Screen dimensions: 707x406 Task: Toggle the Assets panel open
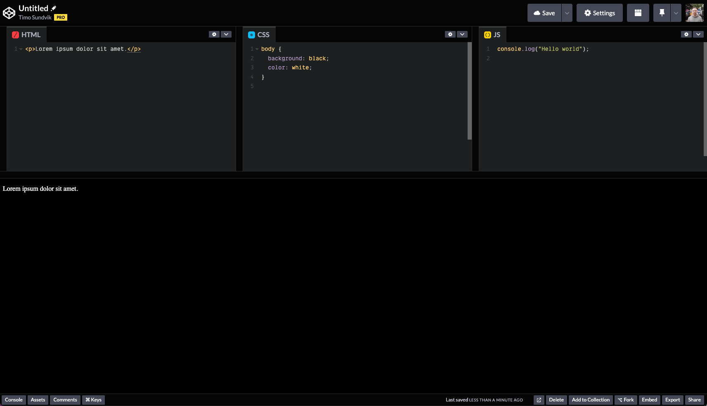click(38, 400)
